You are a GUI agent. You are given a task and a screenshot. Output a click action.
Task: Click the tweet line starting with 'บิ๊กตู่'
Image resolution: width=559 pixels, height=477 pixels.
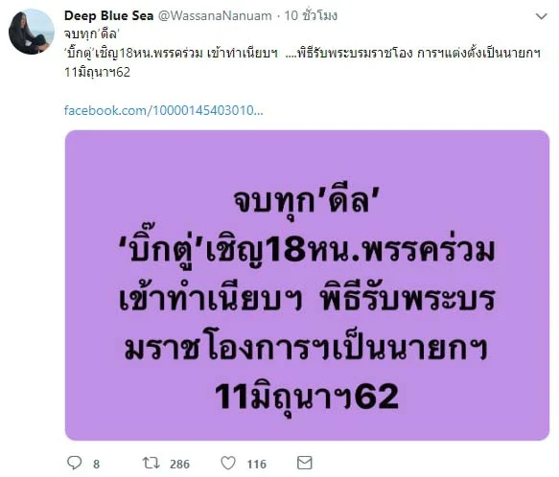tap(302, 53)
